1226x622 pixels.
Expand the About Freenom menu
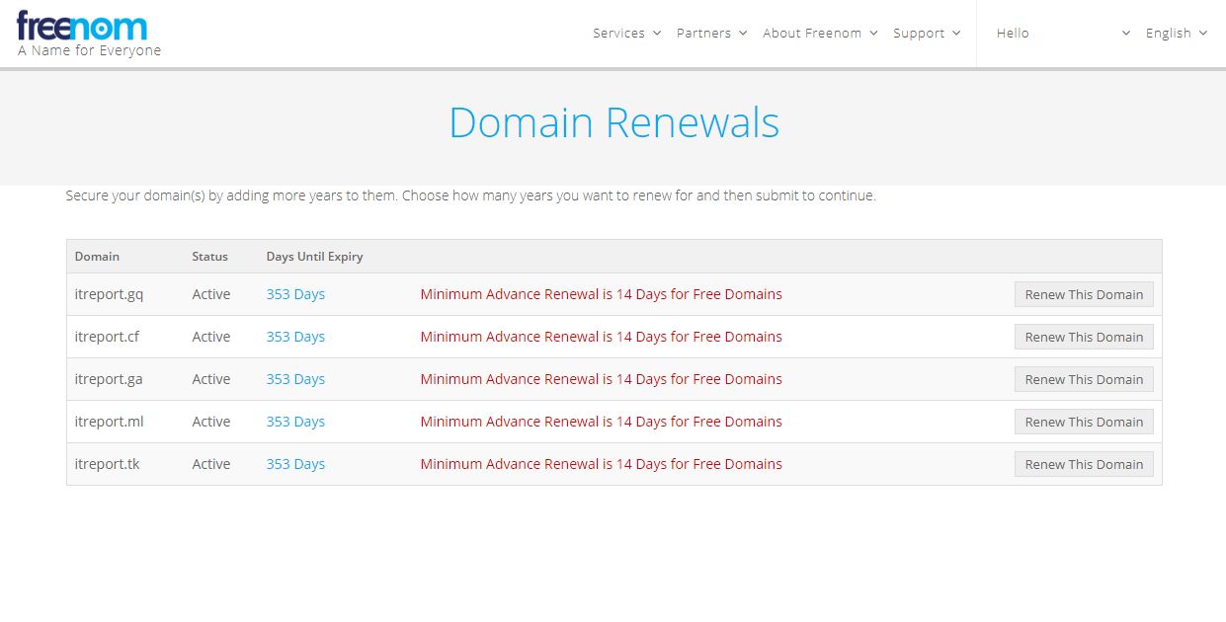pyautogui.click(x=819, y=33)
